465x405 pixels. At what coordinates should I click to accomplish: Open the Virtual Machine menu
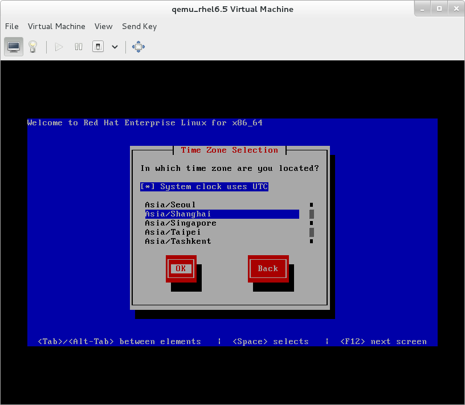[x=56, y=26]
